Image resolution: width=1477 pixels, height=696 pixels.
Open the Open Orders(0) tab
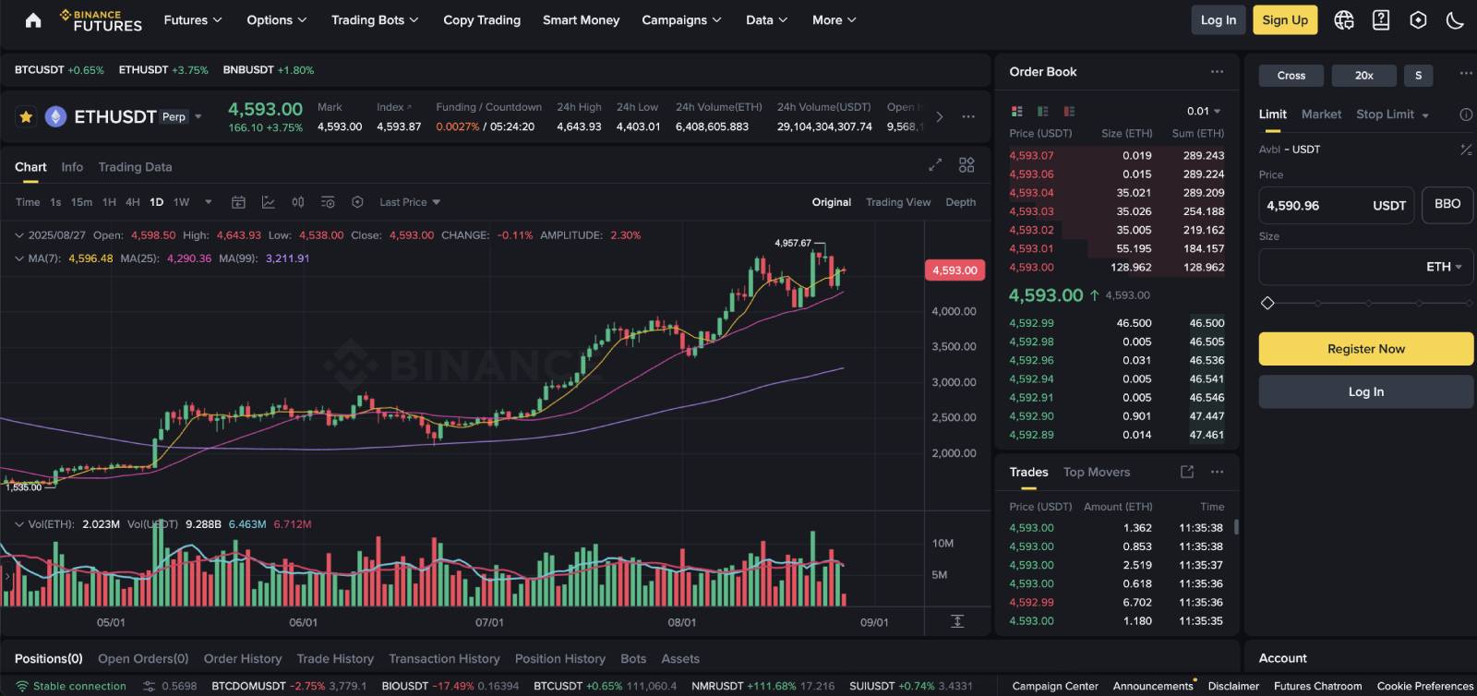(143, 659)
